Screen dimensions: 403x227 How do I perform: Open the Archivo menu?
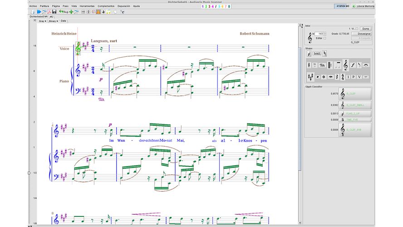tap(33, 6)
